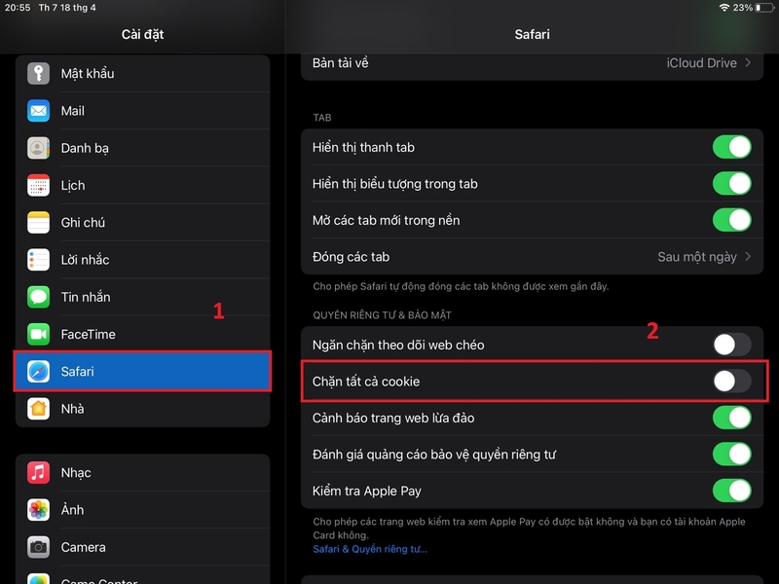Enable Chặn tất cả cookie switch

732,382
